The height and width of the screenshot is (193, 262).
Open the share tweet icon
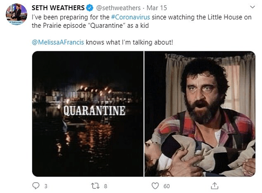pyautogui.click(x=214, y=185)
